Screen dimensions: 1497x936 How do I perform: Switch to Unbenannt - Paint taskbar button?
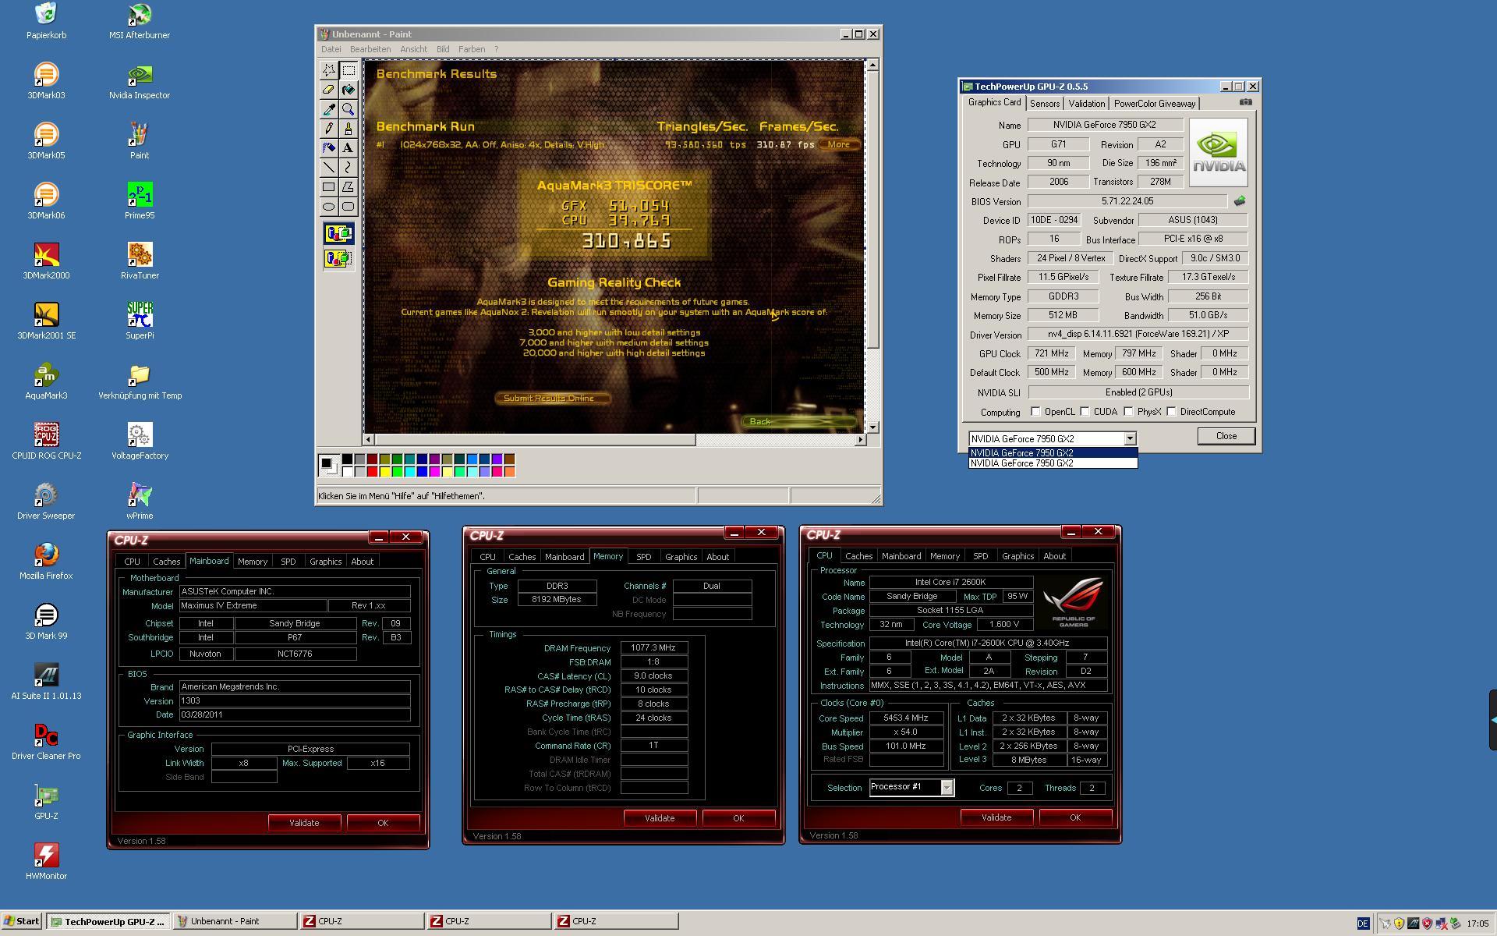[x=235, y=921]
